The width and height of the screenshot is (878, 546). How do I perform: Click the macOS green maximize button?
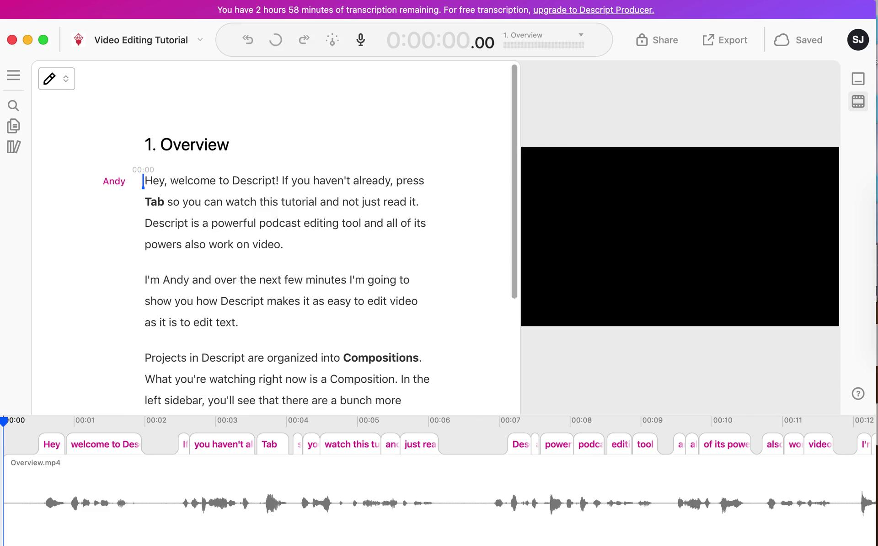pyautogui.click(x=43, y=40)
